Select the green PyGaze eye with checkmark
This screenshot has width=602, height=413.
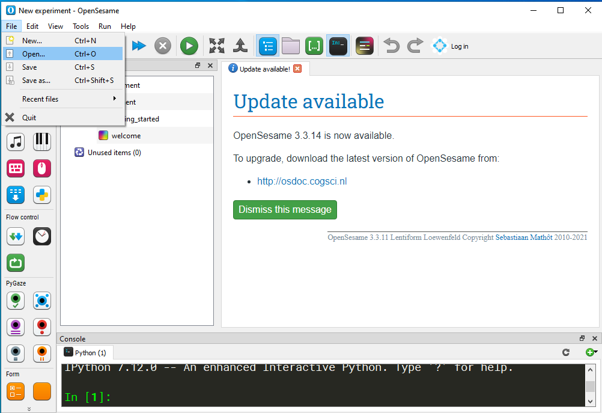click(x=16, y=301)
